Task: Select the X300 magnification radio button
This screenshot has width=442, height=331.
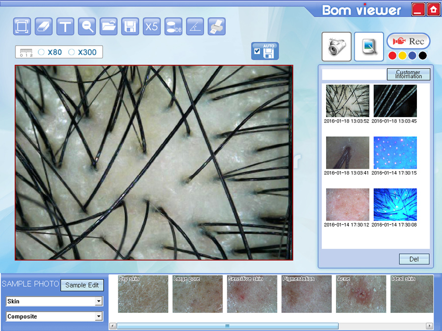Action: [x=71, y=52]
